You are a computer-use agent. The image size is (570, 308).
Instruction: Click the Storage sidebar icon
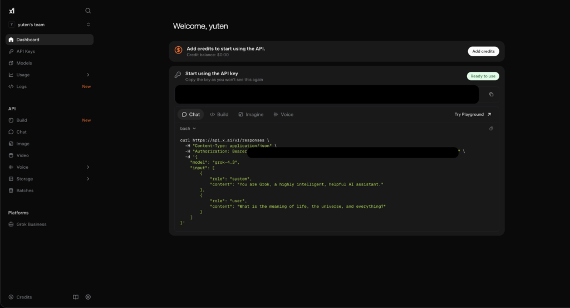tap(11, 179)
